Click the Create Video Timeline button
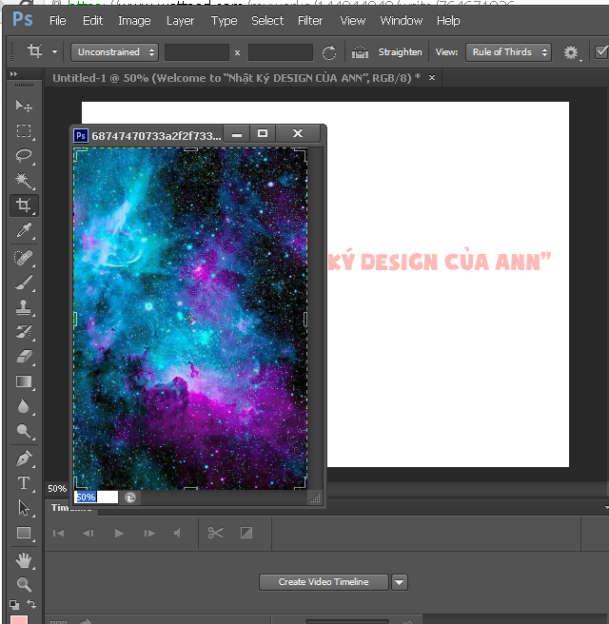 324,582
